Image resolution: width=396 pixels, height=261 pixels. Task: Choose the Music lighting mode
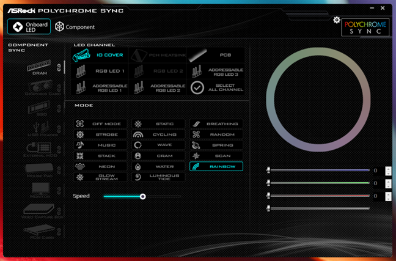click(x=101, y=145)
